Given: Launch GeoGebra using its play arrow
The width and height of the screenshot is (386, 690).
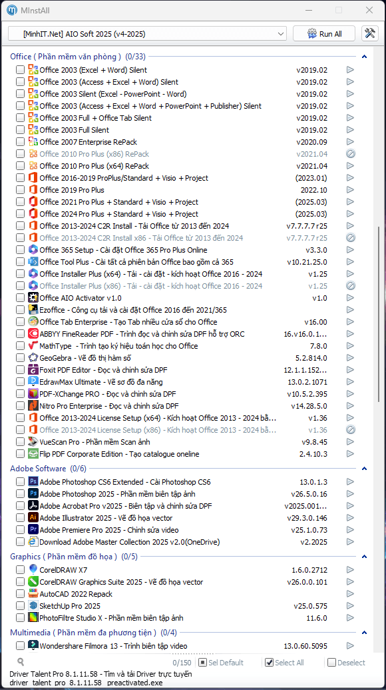Looking at the screenshot, I should coord(351,358).
